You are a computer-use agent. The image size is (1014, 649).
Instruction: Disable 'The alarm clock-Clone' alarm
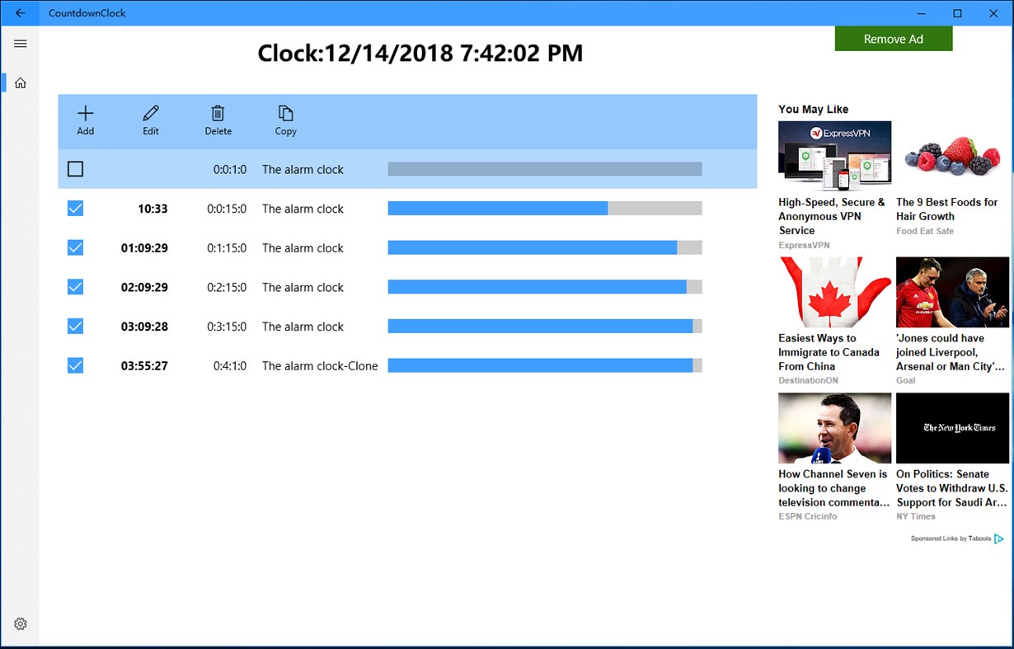75,365
